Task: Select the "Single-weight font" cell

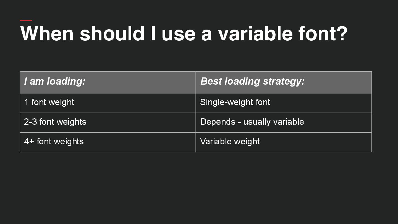Action: [284, 103]
